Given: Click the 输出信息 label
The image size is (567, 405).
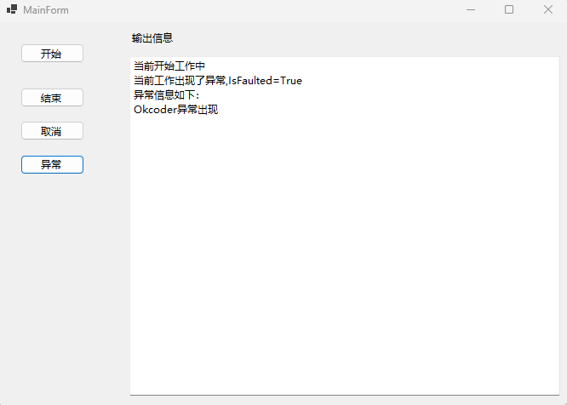Looking at the screenshot, I should click(x=152, y=38).
